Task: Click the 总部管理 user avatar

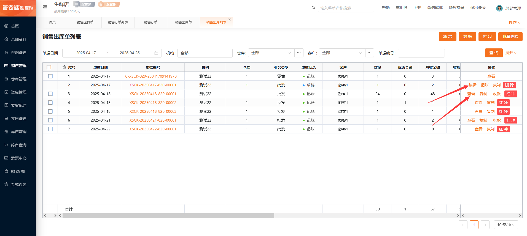Action: (x=499, y=8)
